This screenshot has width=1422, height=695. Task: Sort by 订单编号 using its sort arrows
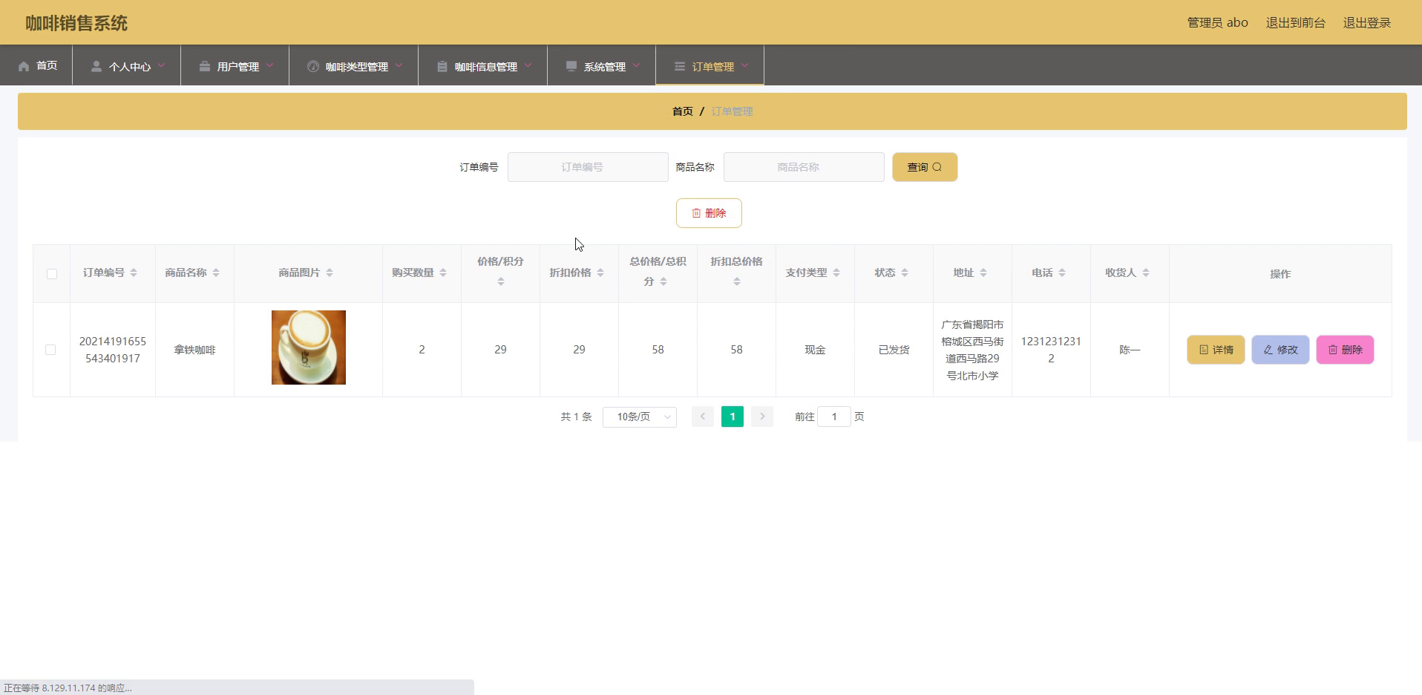(134, 273)
